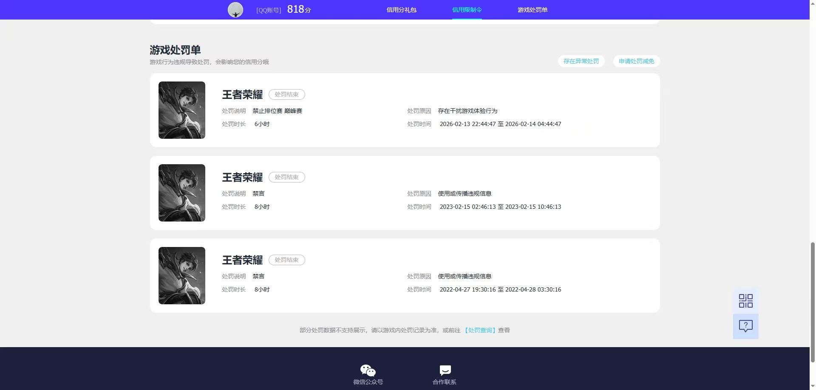Click the 8小时 duration in the 2023 penalty
The height and width of the screenshot is (390, 816).
[262, 207]
